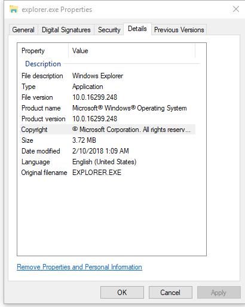Click the Microsoft Windows Operating System value
This screenshot has width=245, height=307.
point(130,108)
